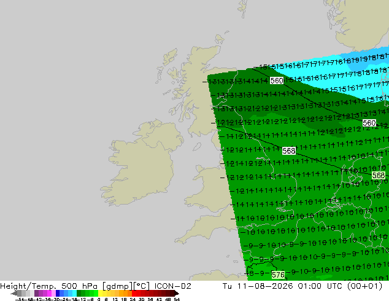Click the 576 contour label

coord(278,275)
